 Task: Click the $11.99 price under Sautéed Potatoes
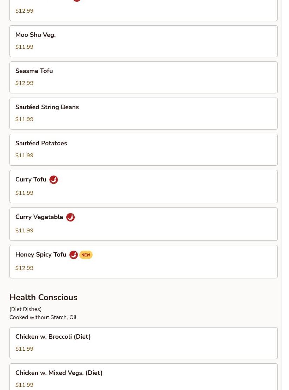24,156
